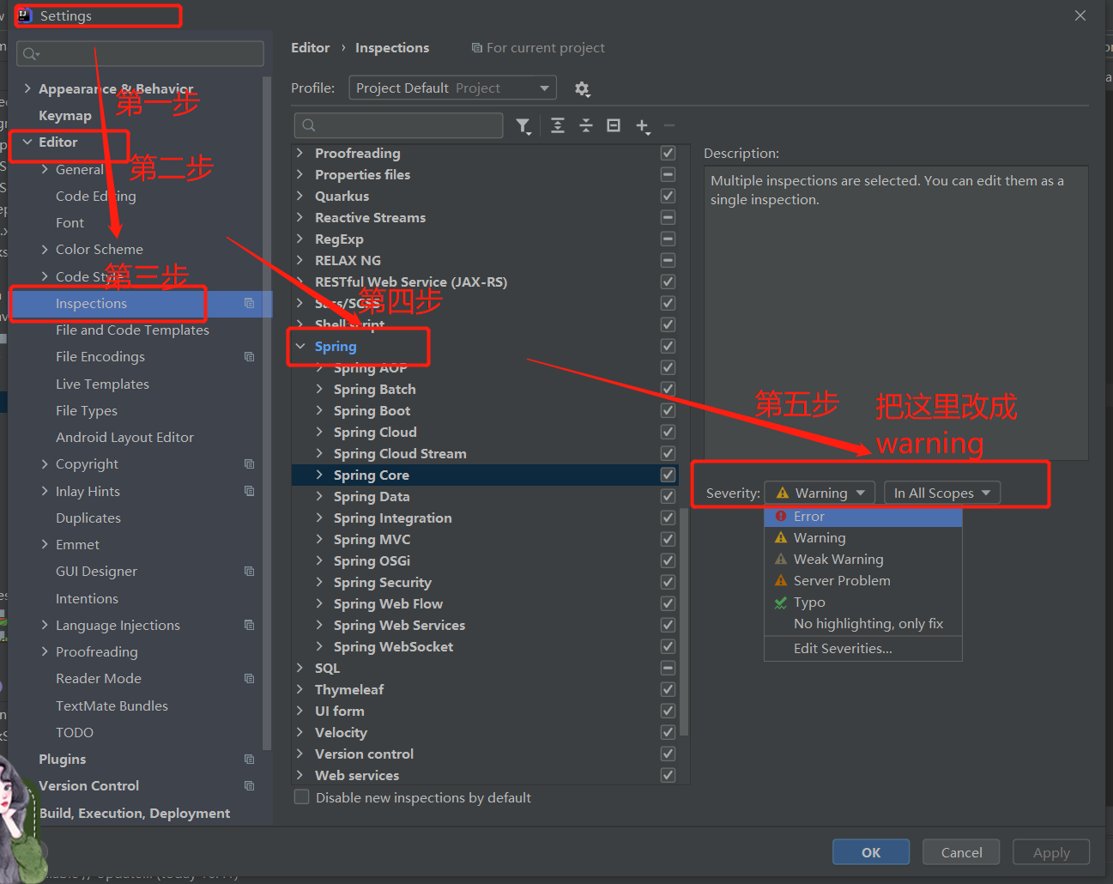Viewport: 1113px width, 884px height.
Task: Collapse the Editor settings tree node
Action: [x=27, y=142]
